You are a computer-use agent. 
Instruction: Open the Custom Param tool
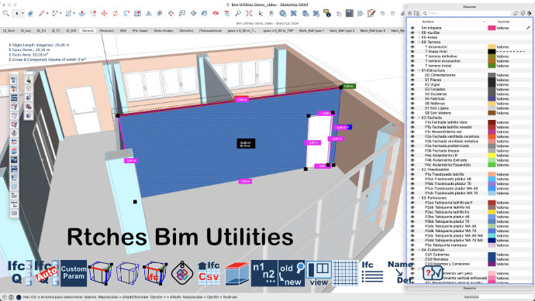point(74,272)
